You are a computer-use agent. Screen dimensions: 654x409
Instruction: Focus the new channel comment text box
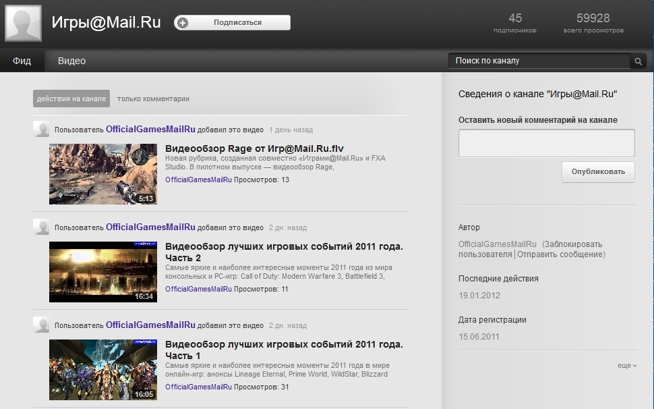point(546,143)
